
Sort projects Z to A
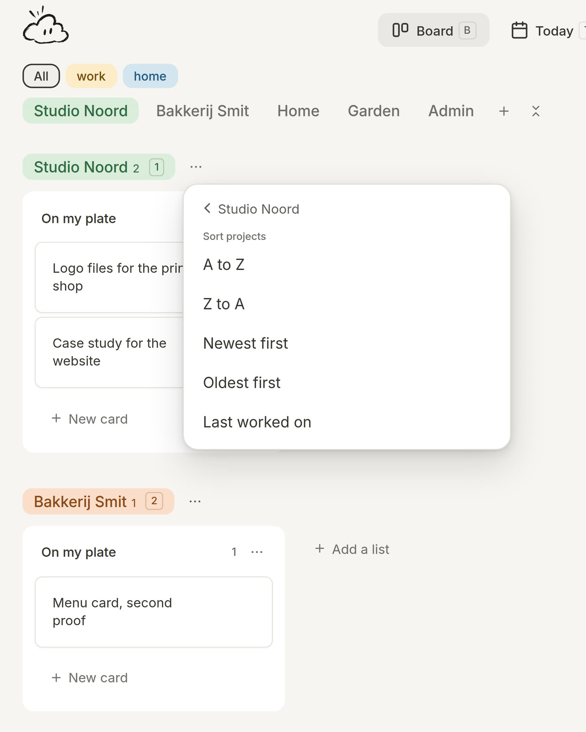tap(347, 304)
